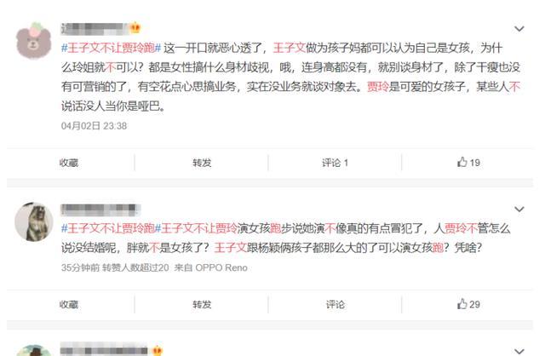Like the first post with 19 likes
This screenshot has height=356, width=545.
click(468, 163)
